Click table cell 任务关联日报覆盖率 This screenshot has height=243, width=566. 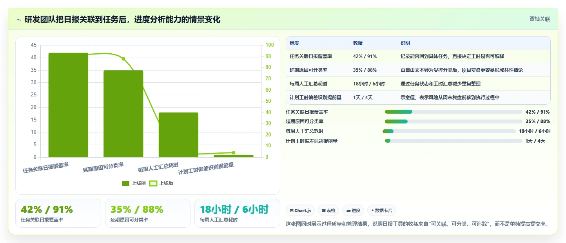pos(311,56)
